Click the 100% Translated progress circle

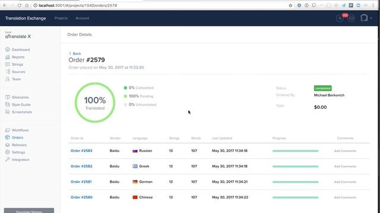coord(95,102)
